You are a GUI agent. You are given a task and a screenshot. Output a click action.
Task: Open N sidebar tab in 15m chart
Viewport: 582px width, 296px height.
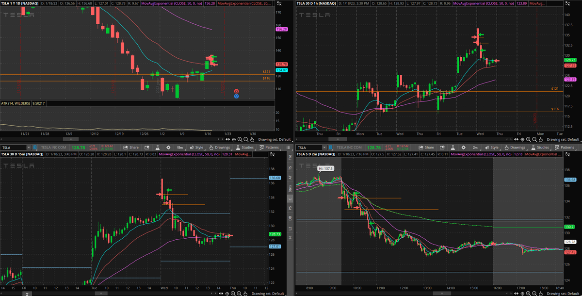[x=291, y=237]
